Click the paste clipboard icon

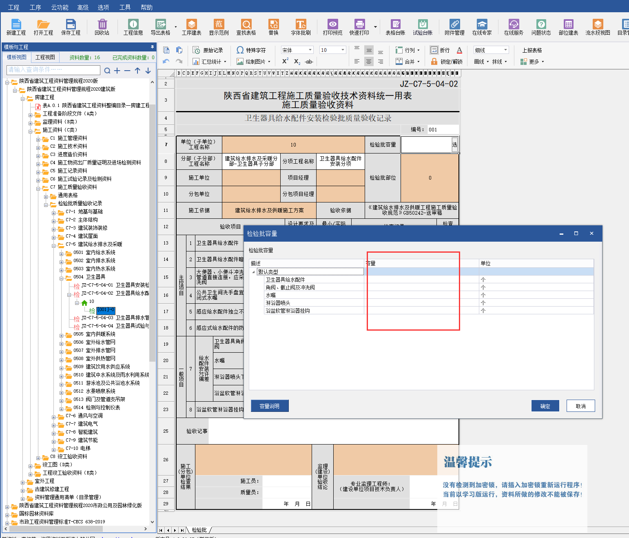point(179,50)
